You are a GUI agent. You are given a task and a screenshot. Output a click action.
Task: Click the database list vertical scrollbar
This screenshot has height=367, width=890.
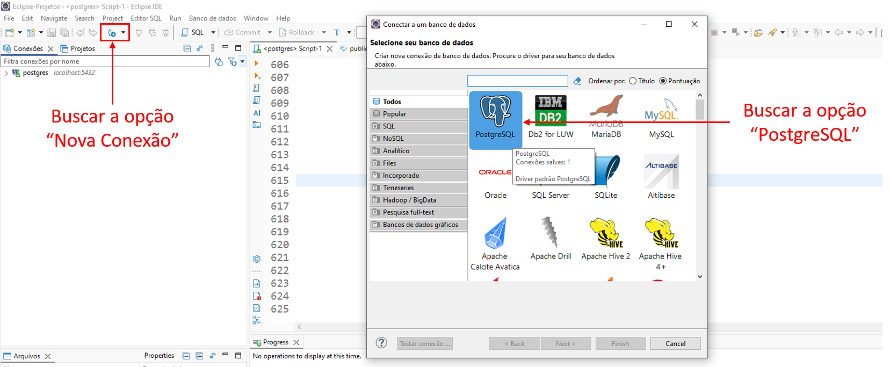point(699,185)
